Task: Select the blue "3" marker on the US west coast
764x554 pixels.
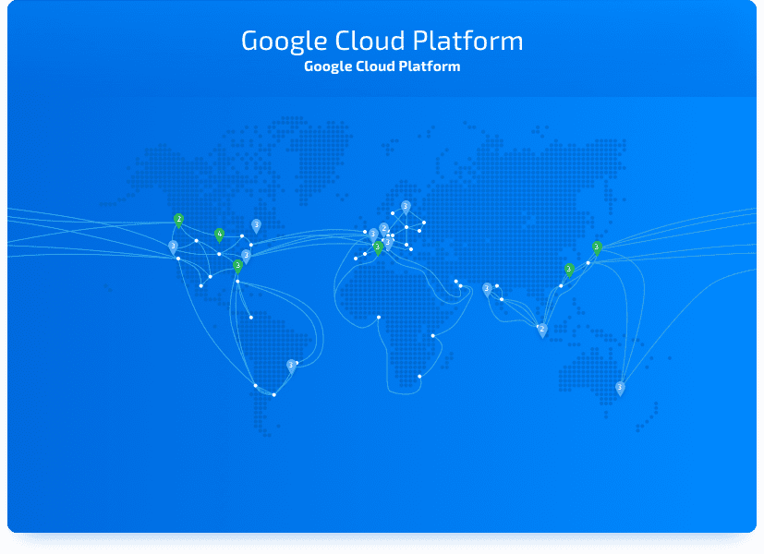Action: tap(173, 246)
